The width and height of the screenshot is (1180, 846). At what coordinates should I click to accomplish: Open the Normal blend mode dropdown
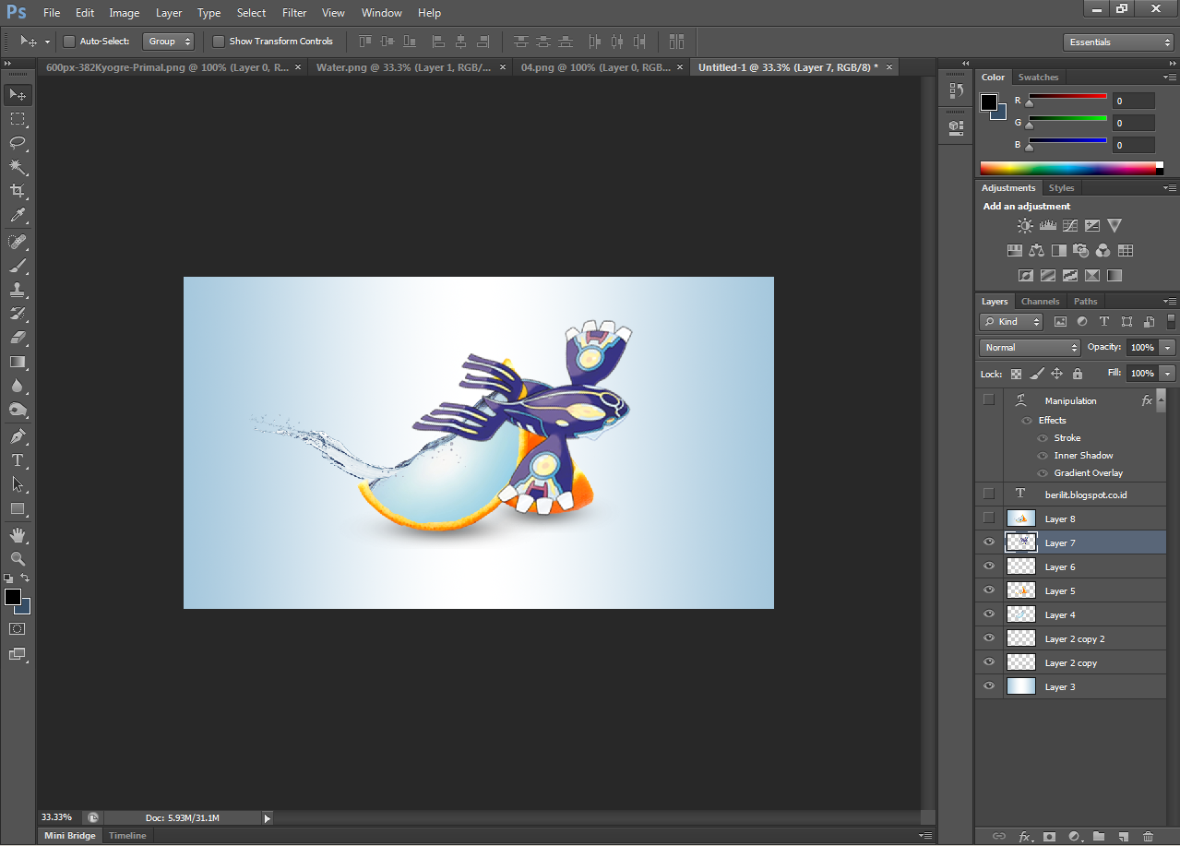[1030, 348]
